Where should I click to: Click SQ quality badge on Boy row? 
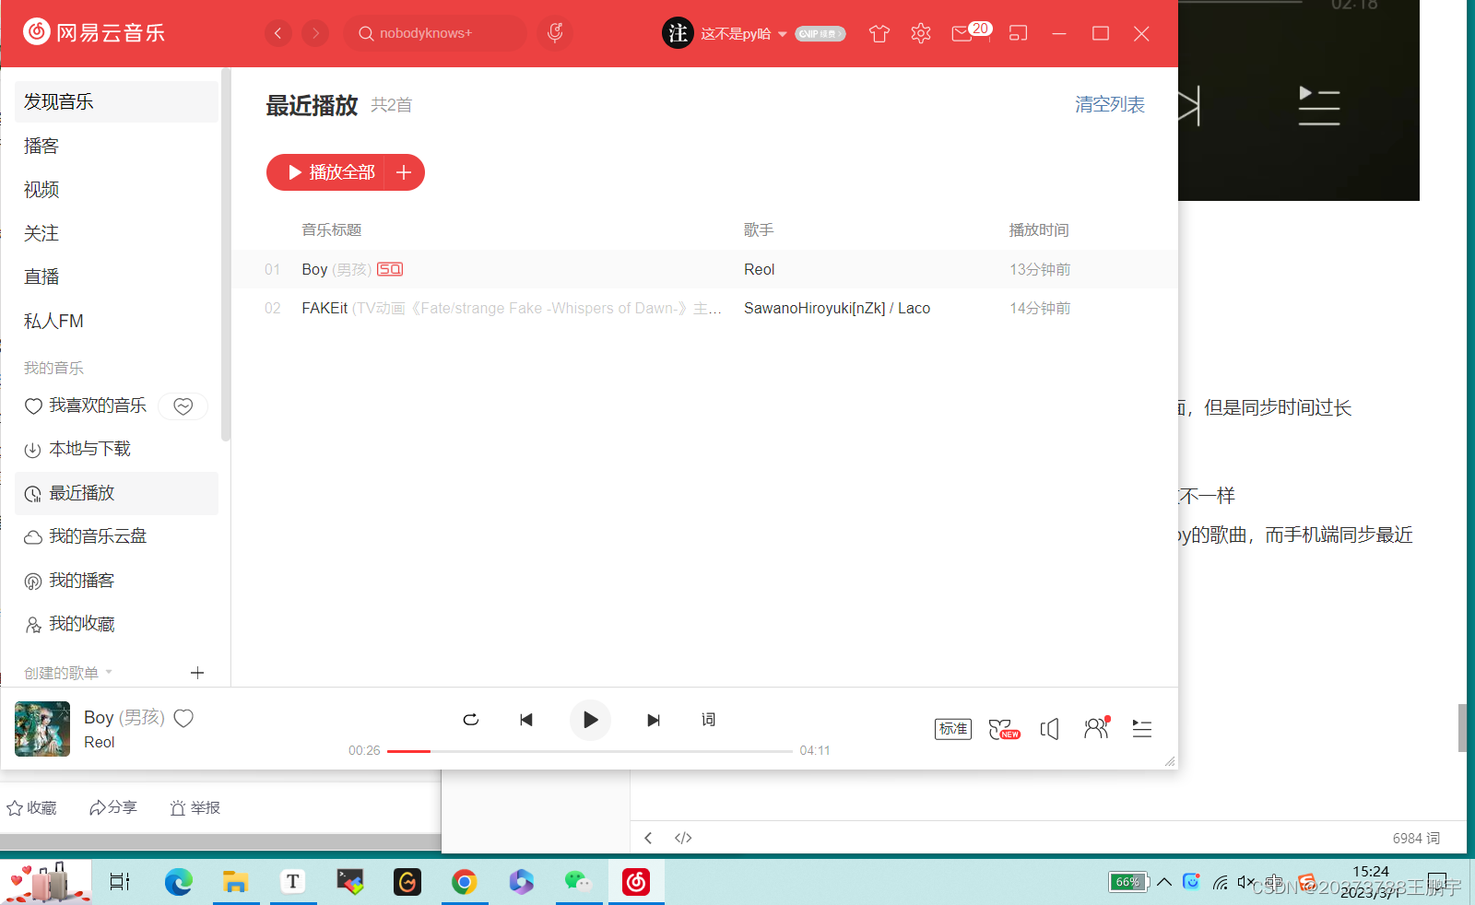point(390,269)
